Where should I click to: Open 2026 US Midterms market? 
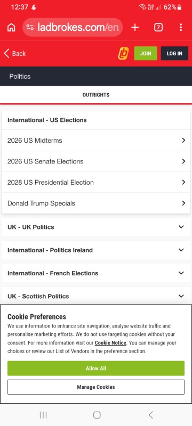(x=96, y=140)
